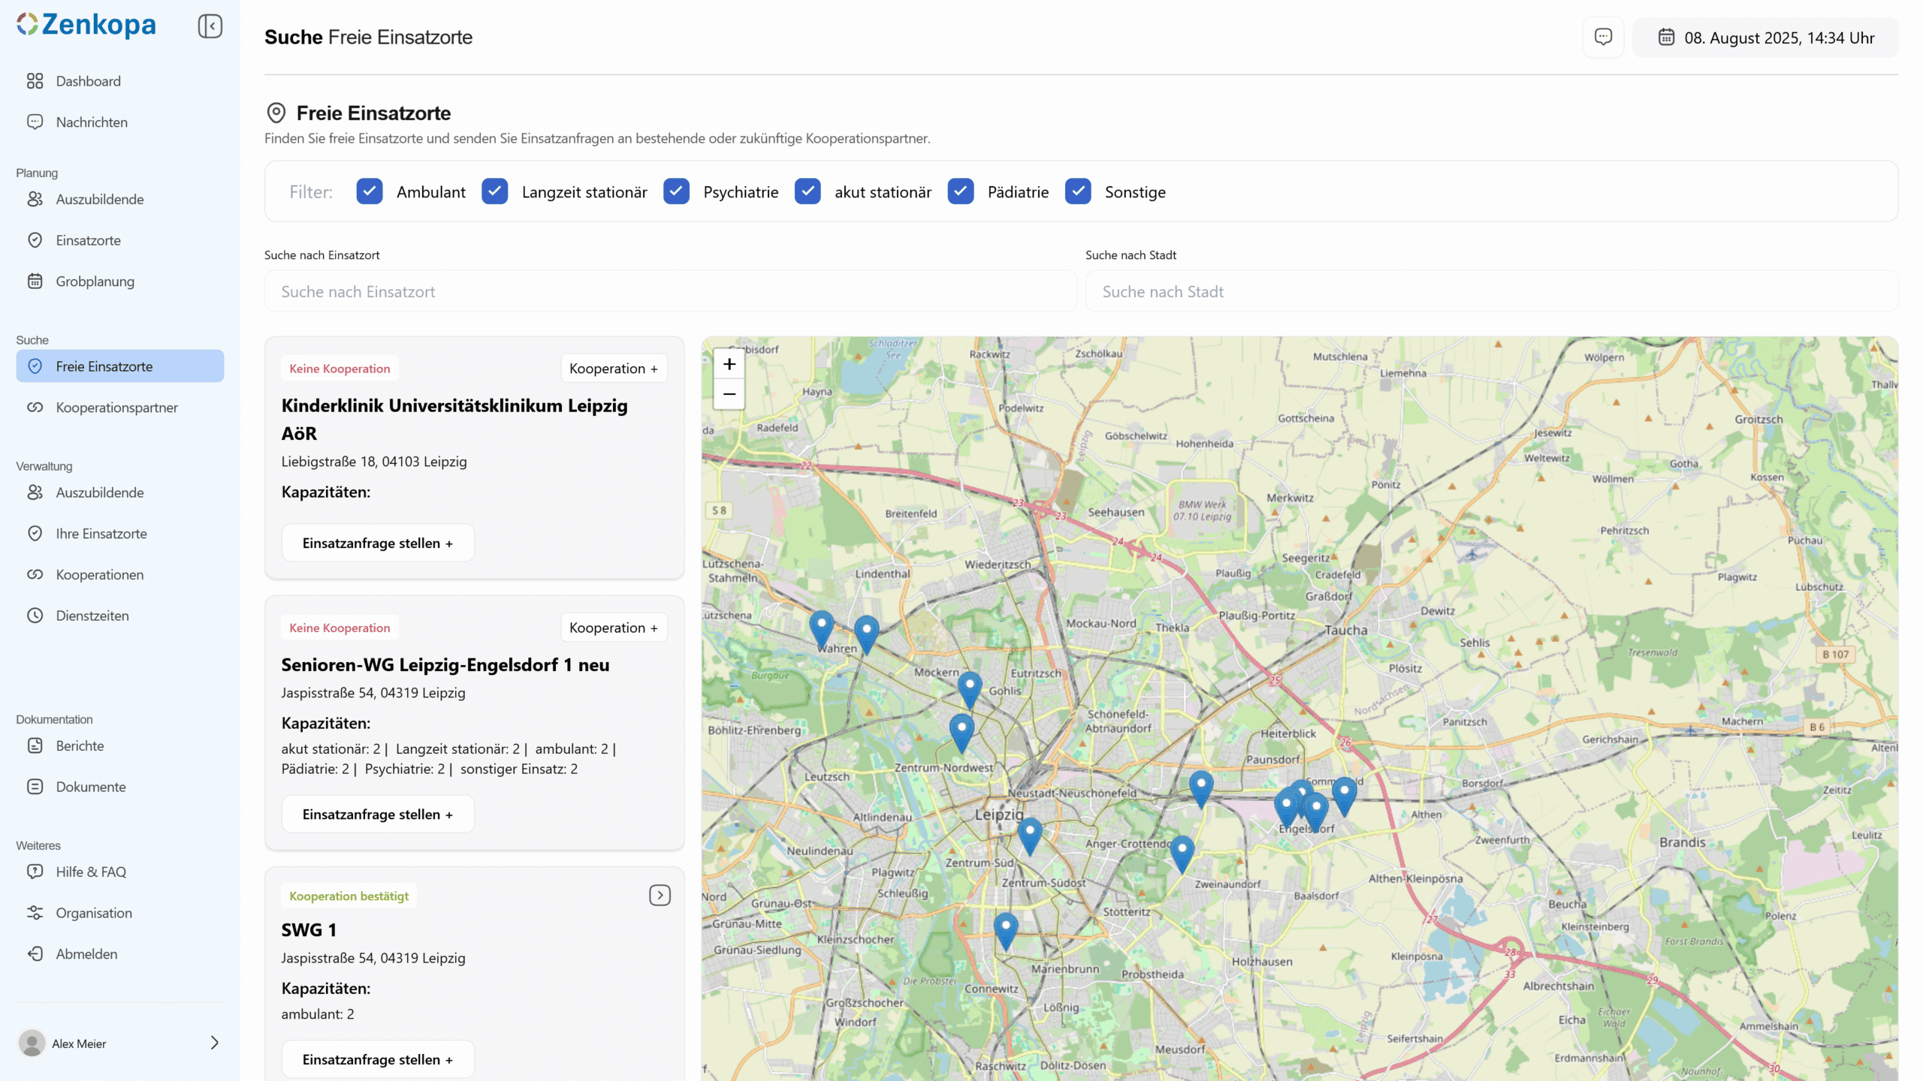
Task: Click the calendar date display in the header
Action: click(x=1765, y=38)
